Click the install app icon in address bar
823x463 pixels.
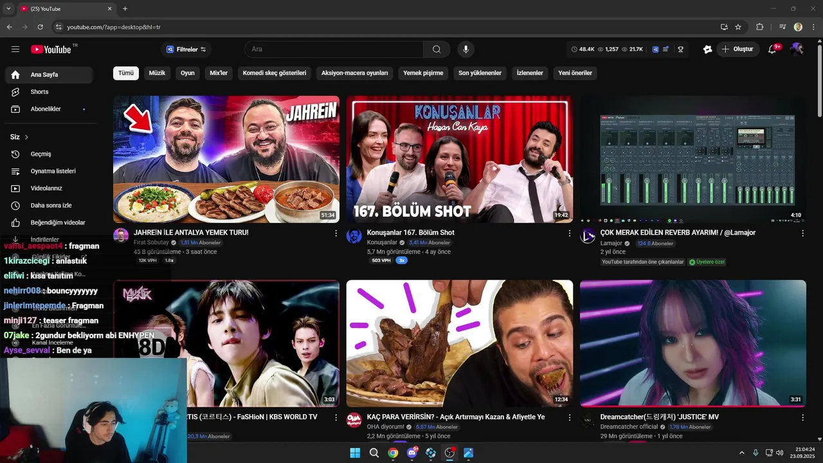click(x=724, y=27)
